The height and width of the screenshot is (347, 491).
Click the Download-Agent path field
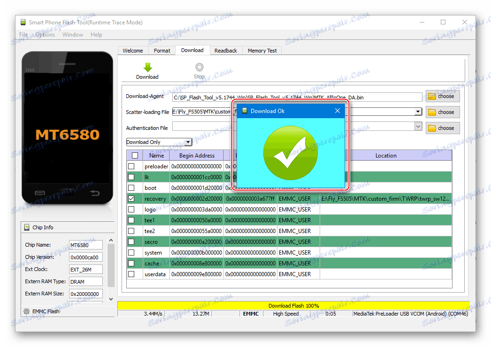point(297,98)
